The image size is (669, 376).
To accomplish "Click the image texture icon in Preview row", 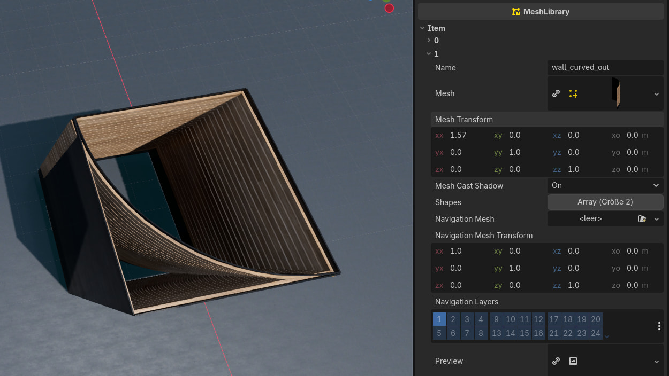I will point(573,361).
